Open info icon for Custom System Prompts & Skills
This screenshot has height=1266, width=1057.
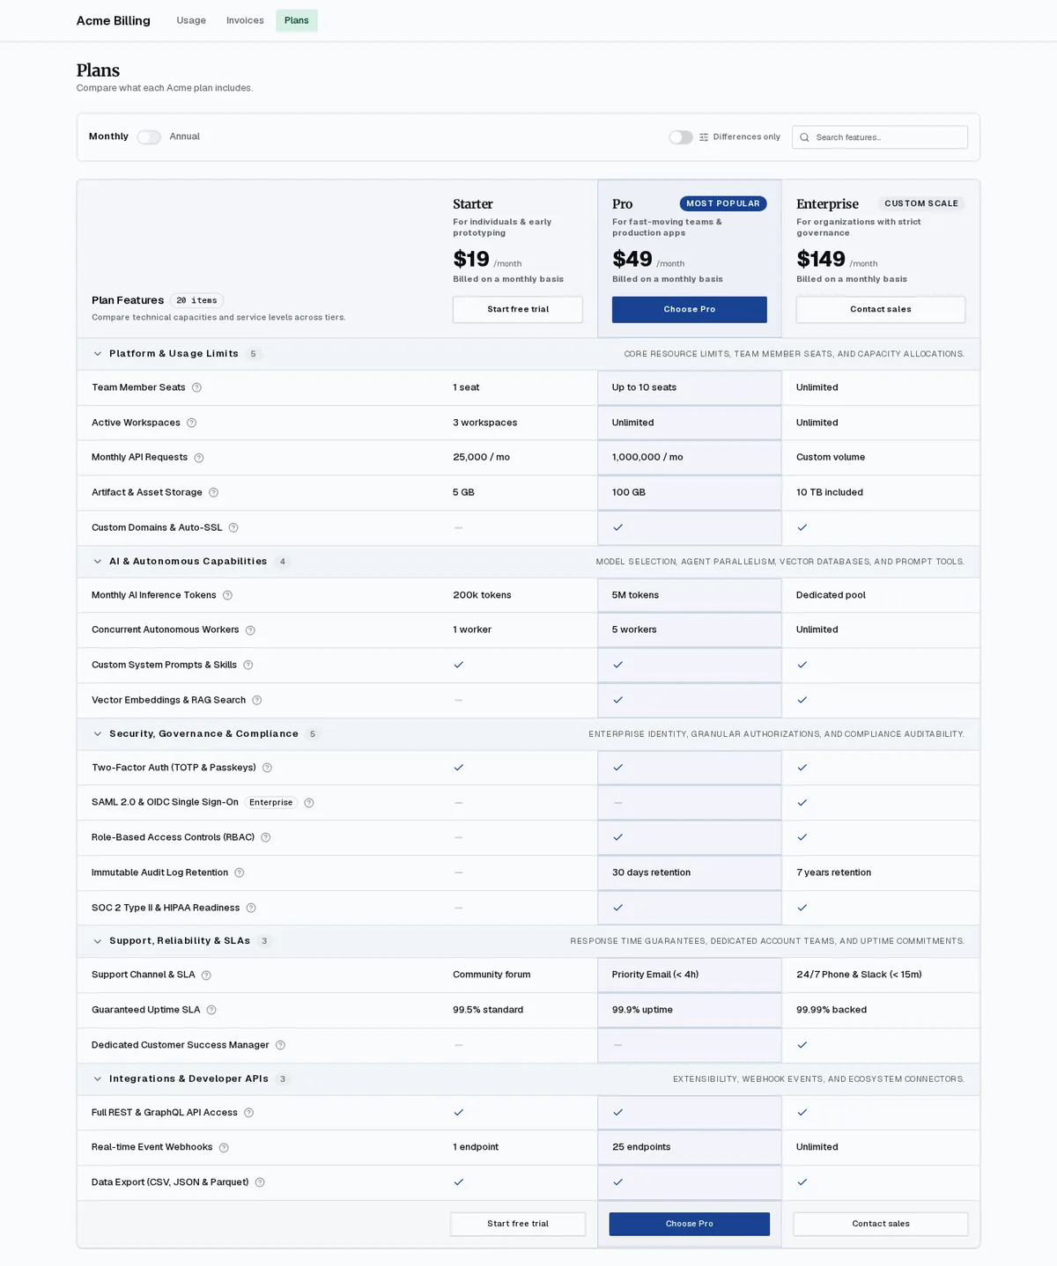click(x=248, y=666)
